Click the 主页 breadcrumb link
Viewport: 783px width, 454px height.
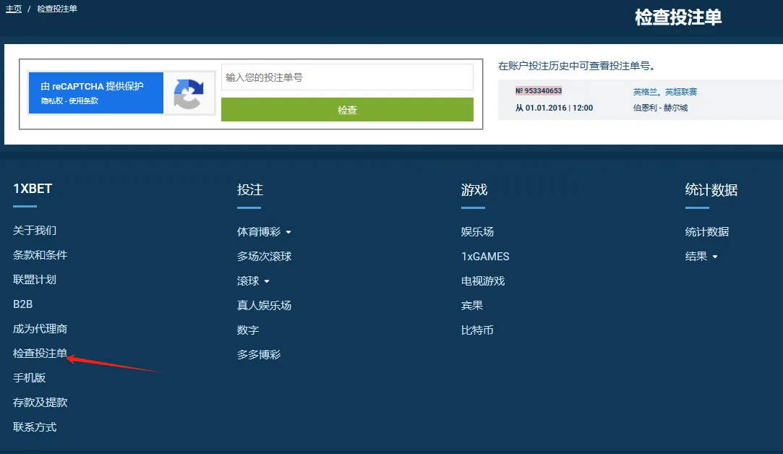(x=14, y=9)
